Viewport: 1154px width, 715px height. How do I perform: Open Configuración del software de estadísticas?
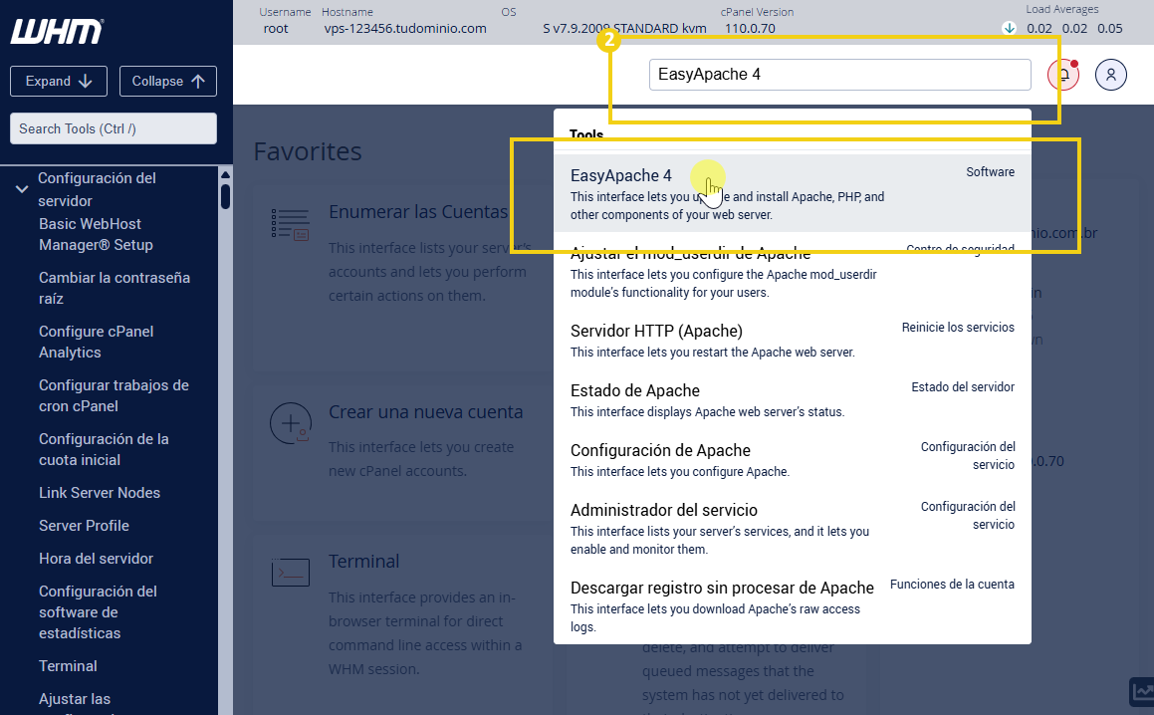click(98, 611)
